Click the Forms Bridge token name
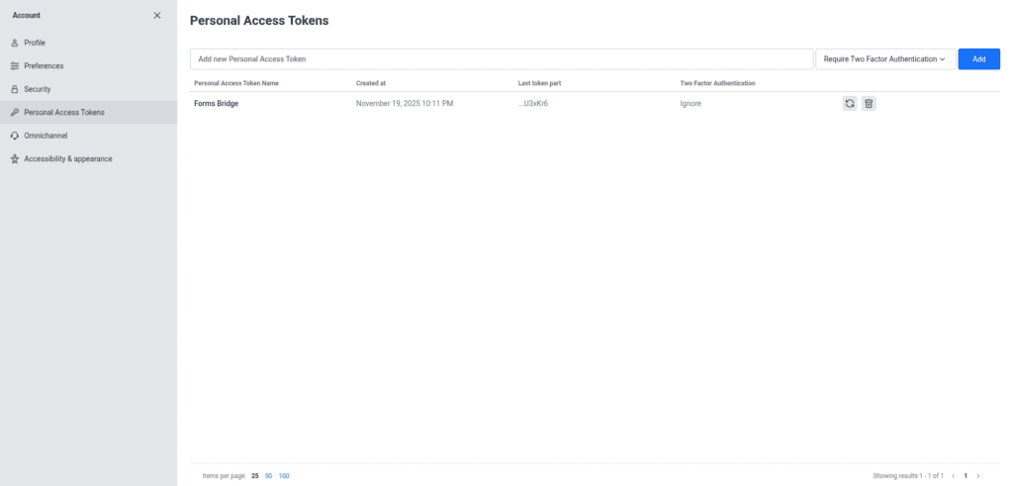The width and height of the screenshot is (1013, 486). coord(217,103)
